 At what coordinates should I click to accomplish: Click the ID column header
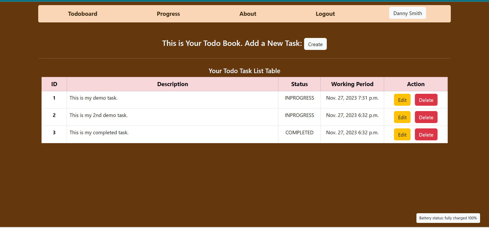pos(54,84)
